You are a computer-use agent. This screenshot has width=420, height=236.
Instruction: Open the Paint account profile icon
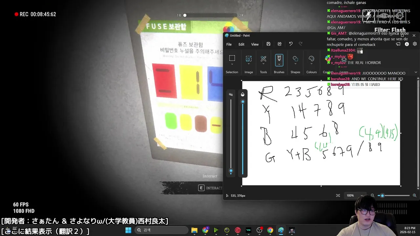[407, 44]
